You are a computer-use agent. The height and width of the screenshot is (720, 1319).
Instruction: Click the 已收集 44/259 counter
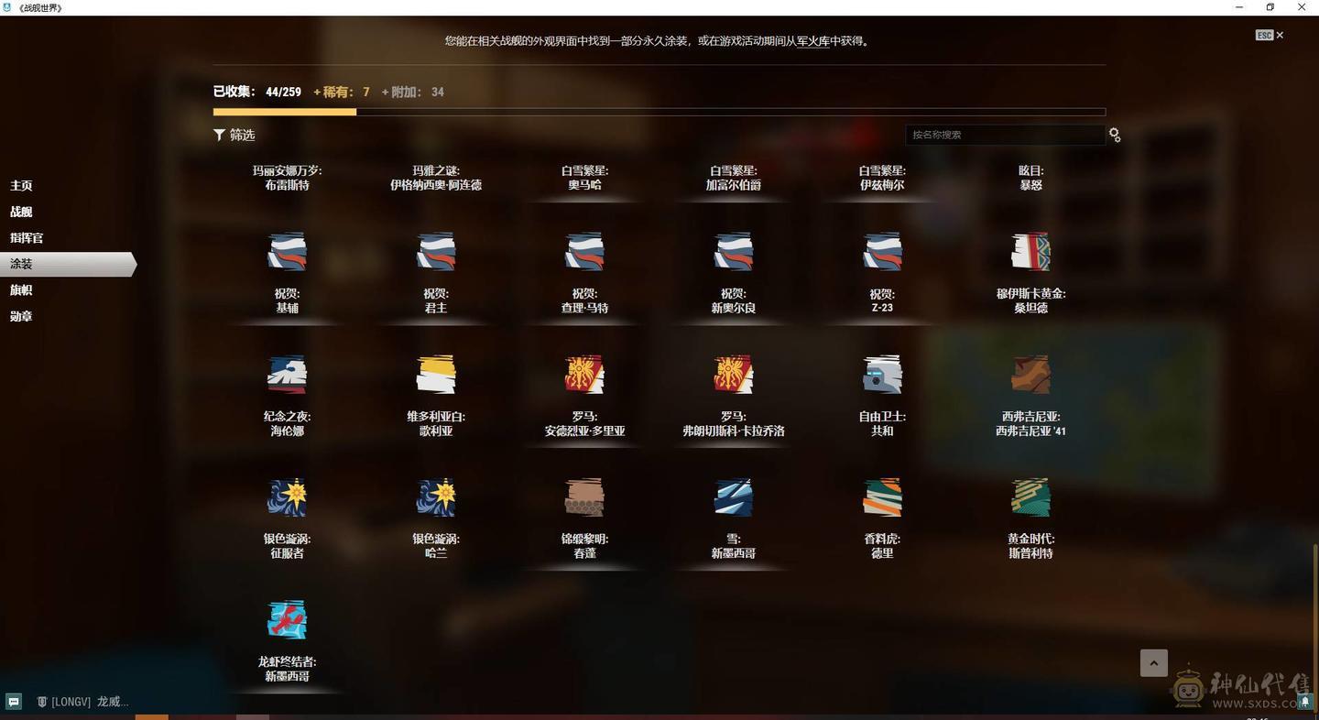click(257, 92)
